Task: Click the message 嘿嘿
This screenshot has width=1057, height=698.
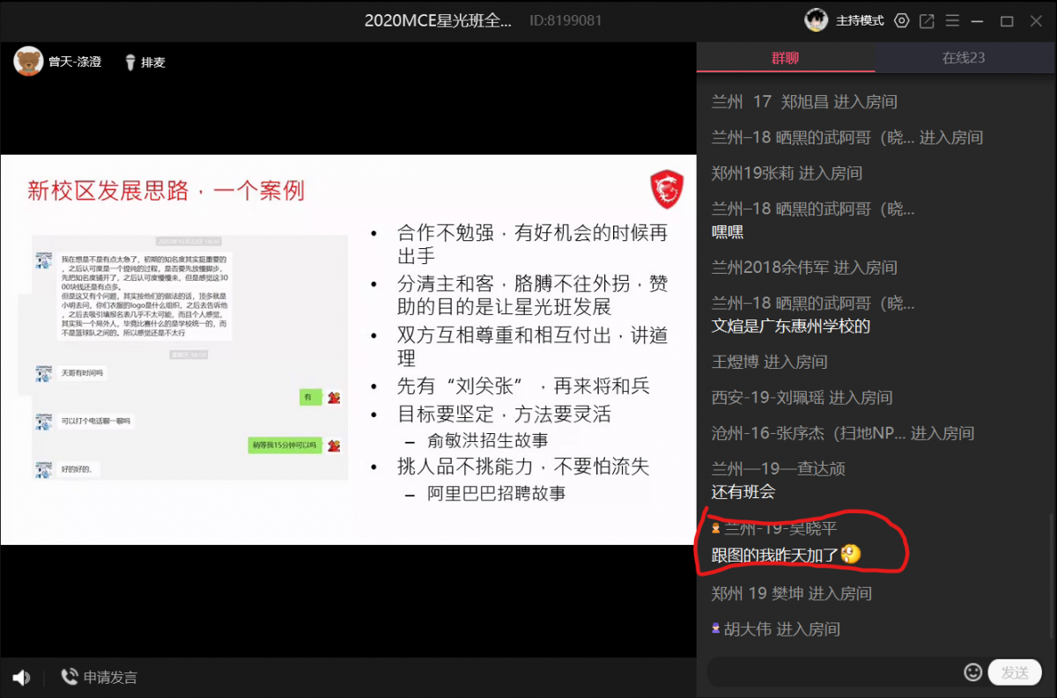Action: coord(728,232)
